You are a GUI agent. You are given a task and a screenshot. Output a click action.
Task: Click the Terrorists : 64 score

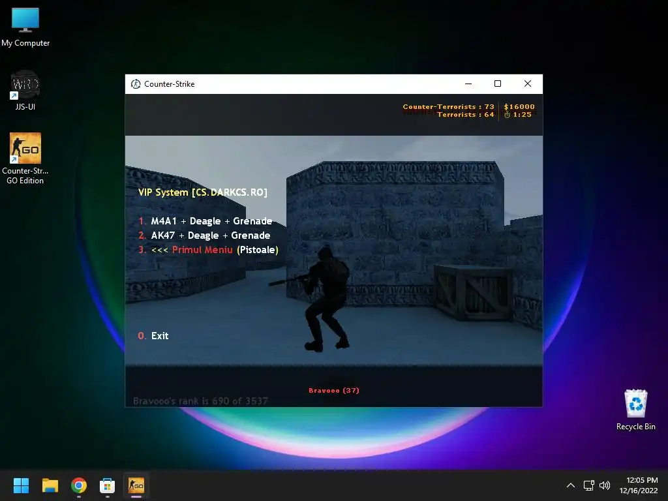point(466,115)
